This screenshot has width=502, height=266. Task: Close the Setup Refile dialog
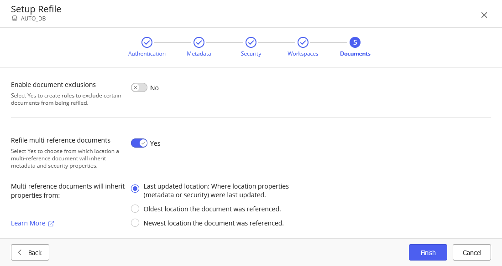(x=484, y=15)
